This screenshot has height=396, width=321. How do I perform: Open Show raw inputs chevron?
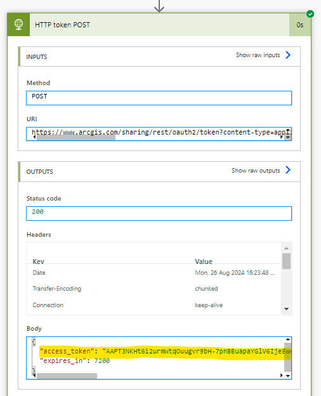coord(288,55)
